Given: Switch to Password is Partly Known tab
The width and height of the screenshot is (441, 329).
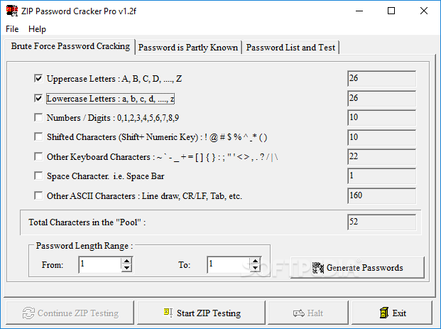Looking at the screenshot, I should (188, 48).
